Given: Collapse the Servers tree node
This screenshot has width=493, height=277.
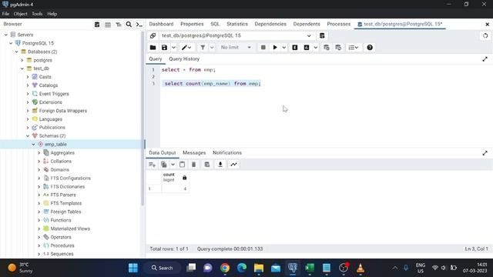Looking at the screenshot, I should point(6,35).
